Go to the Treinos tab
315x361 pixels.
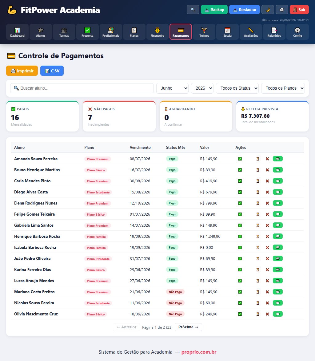coord(204,32)
